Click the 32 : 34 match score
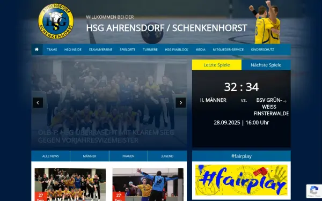 pos(241,87)
